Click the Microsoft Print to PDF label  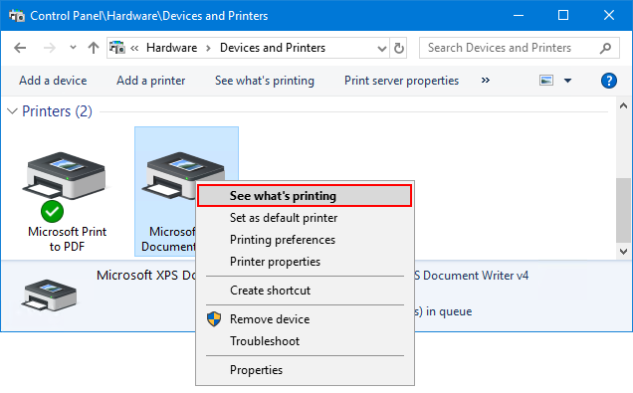(67, 239)
